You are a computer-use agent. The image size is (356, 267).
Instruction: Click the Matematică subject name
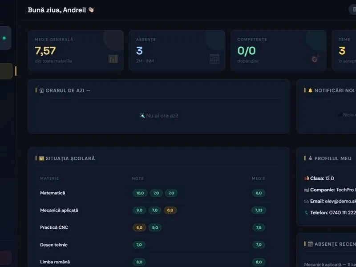point(53,193)
